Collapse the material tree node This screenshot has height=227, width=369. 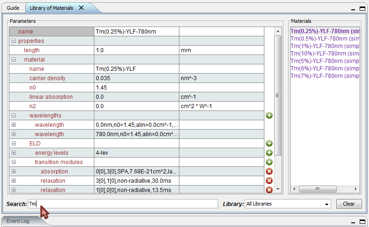[14, 60]
